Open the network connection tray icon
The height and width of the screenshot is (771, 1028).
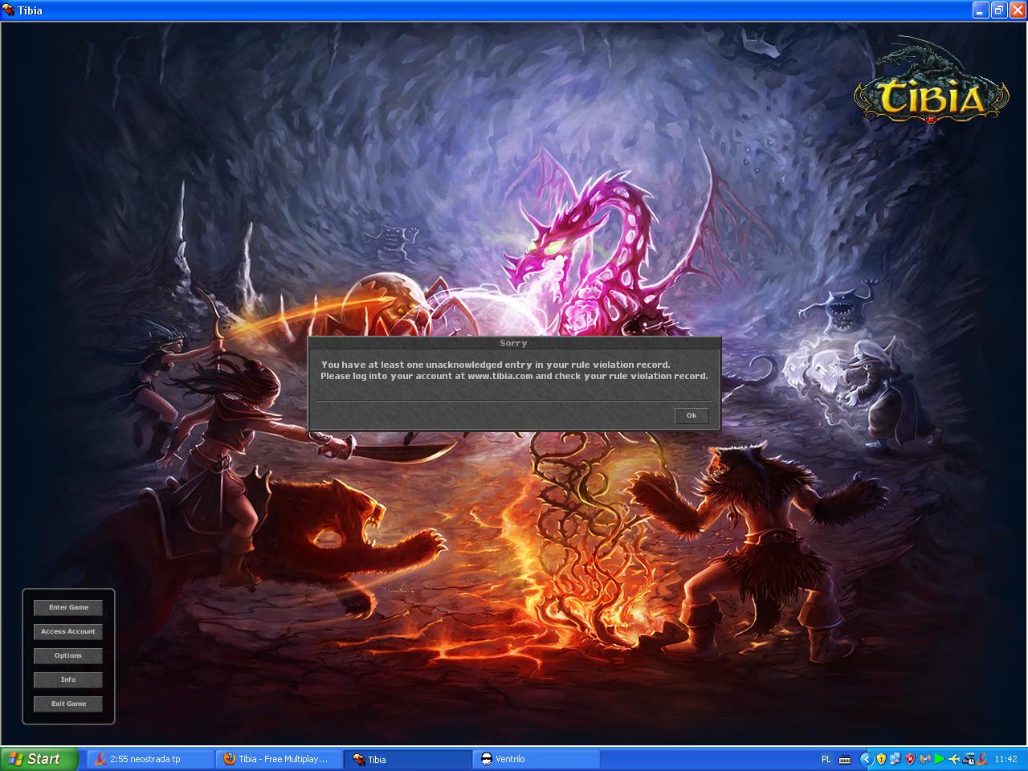[x=895, y=759]
